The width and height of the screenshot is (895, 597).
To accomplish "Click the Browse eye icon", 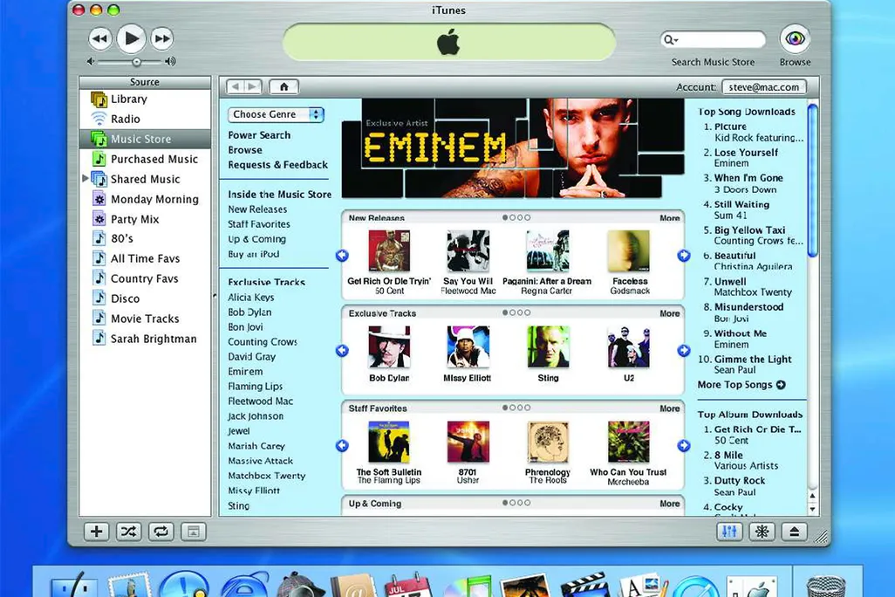I will pyautogui.click(x=794, y=38).
